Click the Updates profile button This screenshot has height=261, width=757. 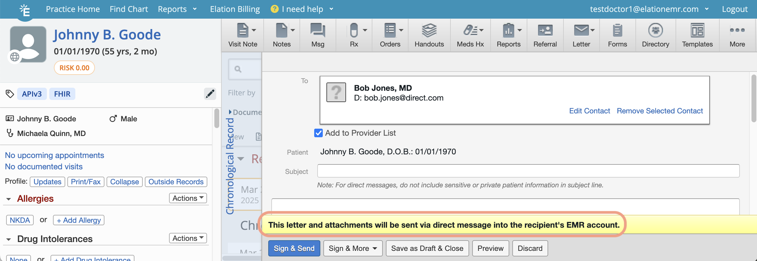[47, 182]
